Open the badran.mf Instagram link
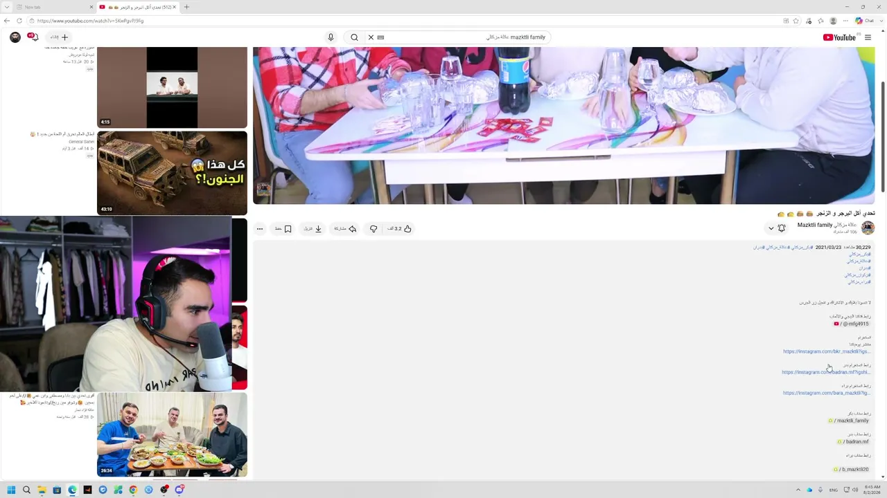 click(826, 372)
